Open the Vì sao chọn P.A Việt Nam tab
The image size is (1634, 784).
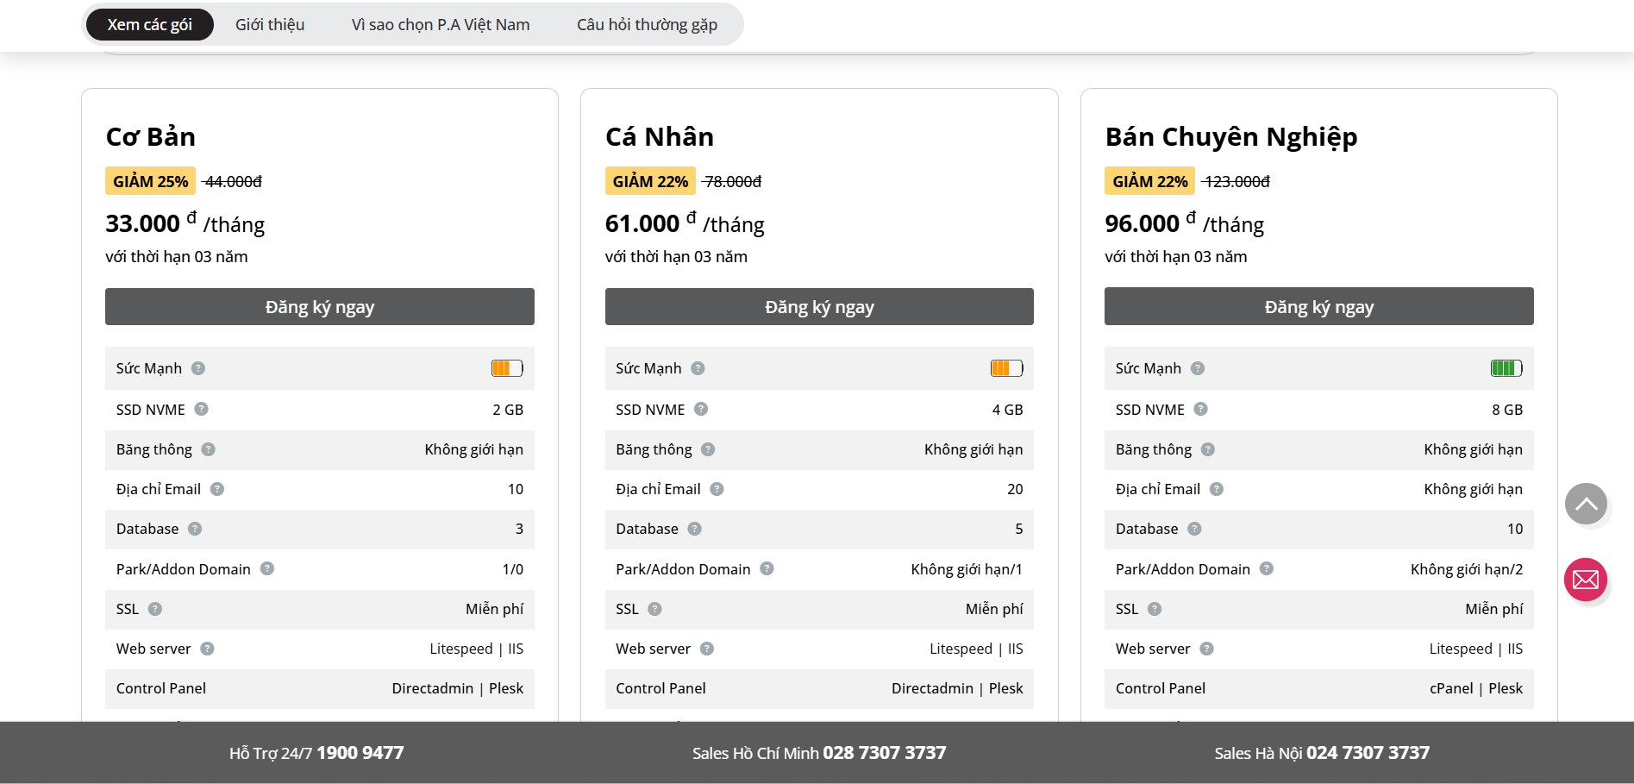pos(441,25)
